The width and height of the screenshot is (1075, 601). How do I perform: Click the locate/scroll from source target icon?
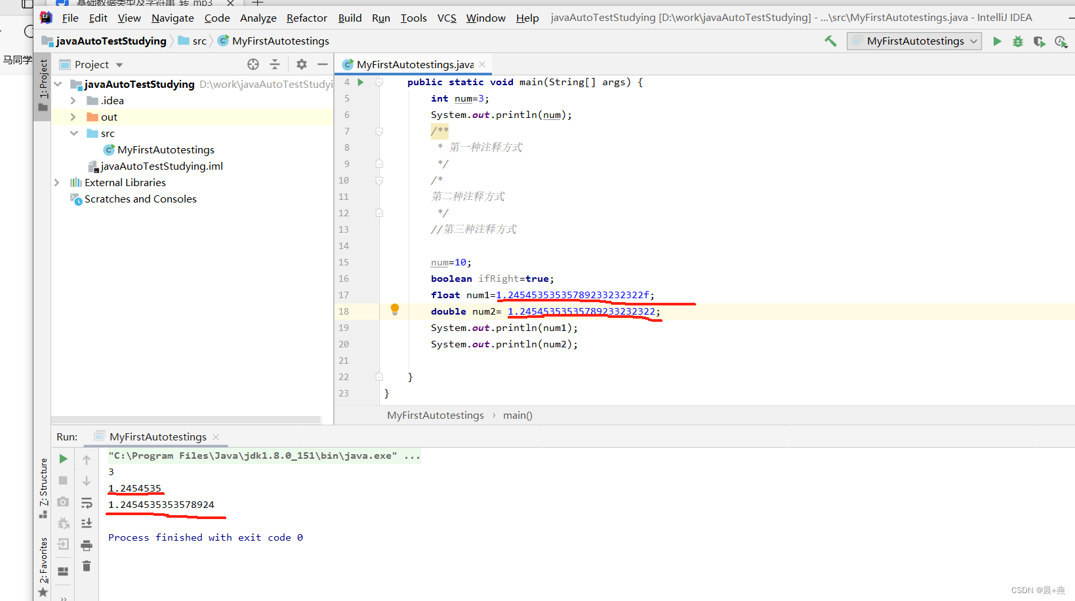coord(253,64)
